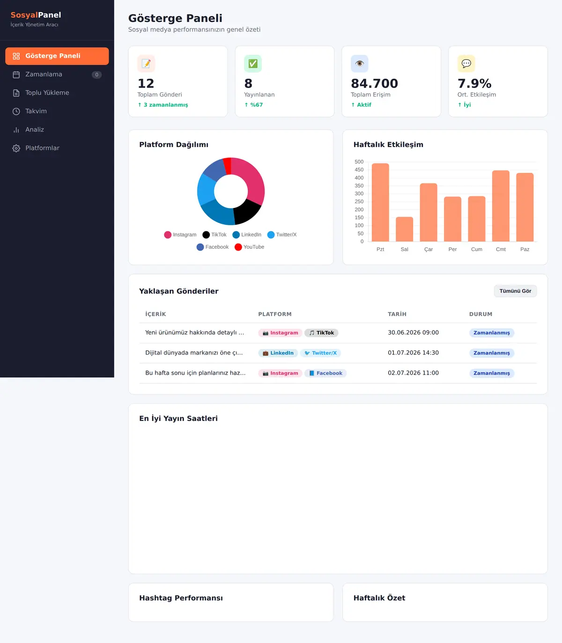
Task: Click the Cmt bar in weekly chart
Action: (501, 206)
